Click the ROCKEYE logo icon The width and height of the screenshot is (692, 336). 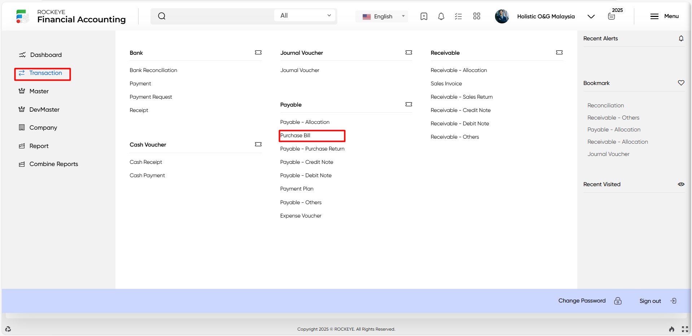coord(22,16)
